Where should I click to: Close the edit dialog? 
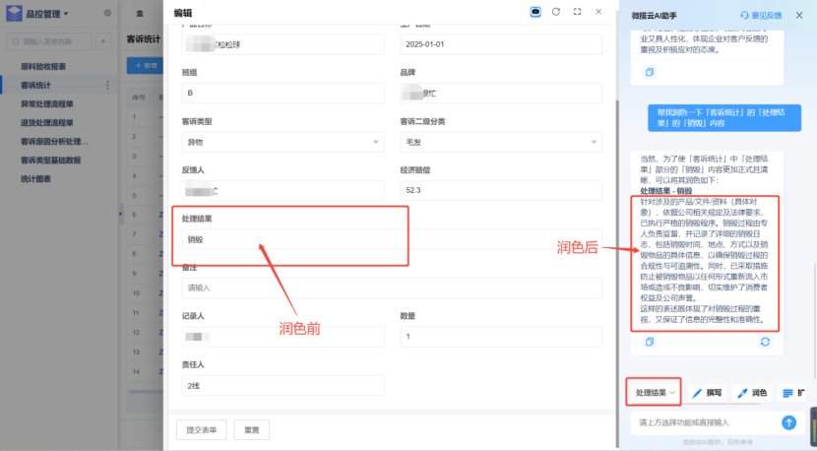pyautogui.click(x=598, y=12)
